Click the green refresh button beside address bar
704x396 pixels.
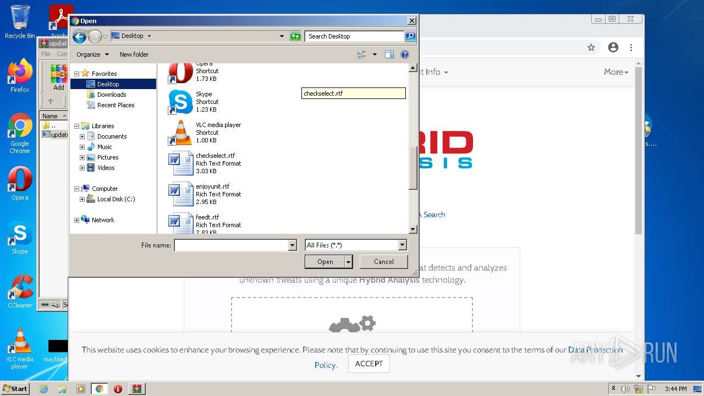pos(295,36)
